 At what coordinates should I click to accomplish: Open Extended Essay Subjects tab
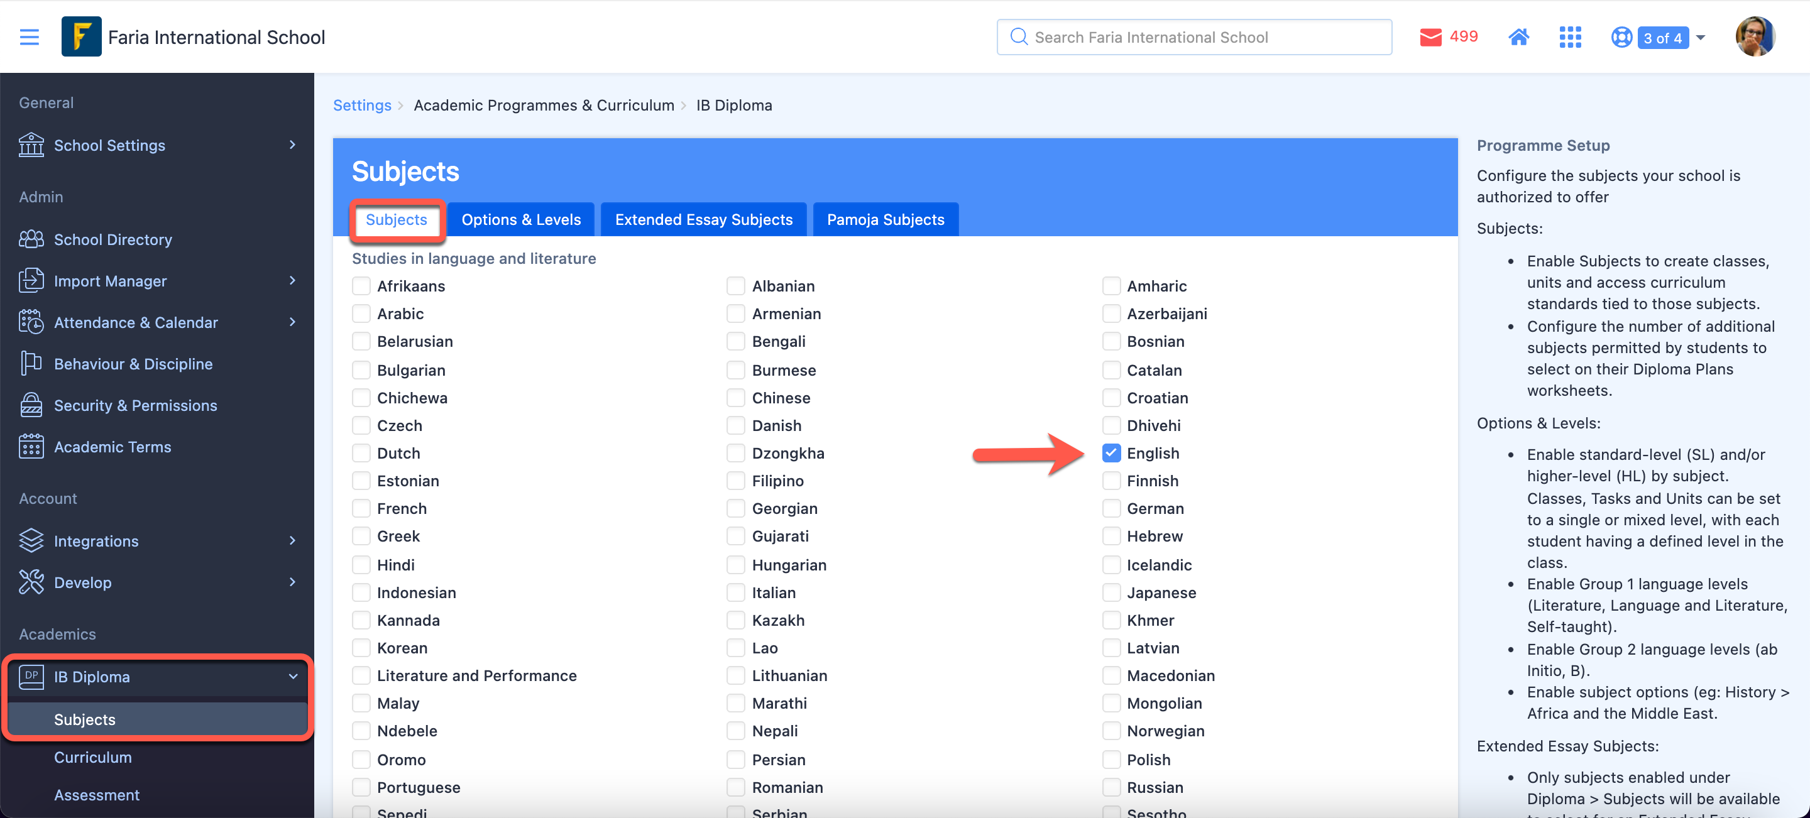(x=703, y=219)
